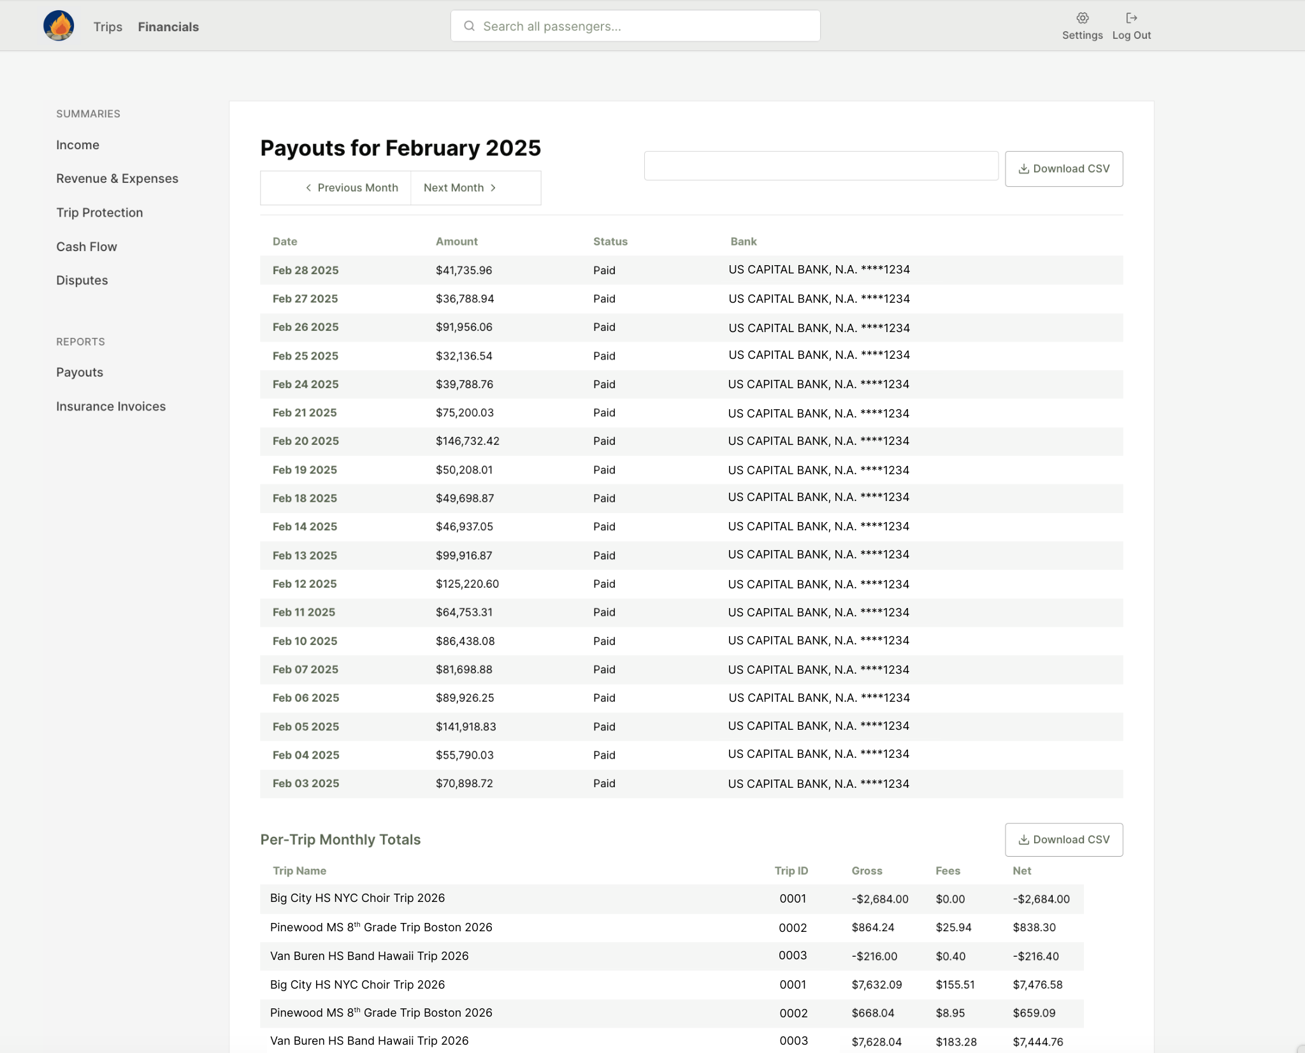Open Insurance Invoices report

pyautogui.click(x=110, y=406)
